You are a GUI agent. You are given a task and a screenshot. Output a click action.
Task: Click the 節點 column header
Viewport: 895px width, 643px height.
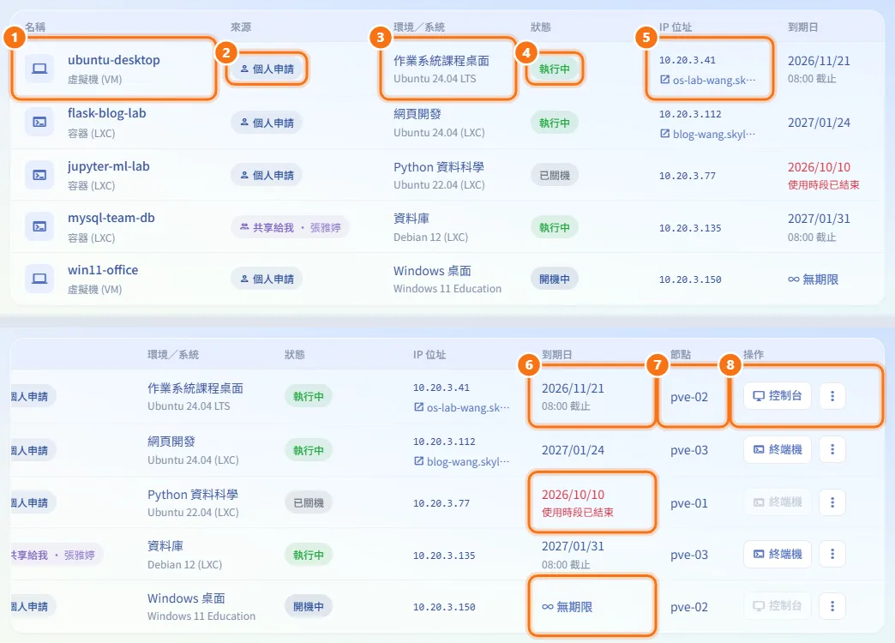point(681,355)
